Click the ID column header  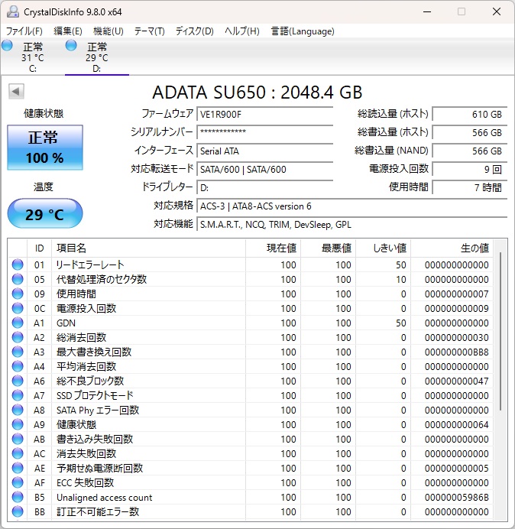pyautogui.click(x=40, y=248)
